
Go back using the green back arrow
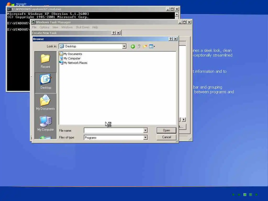(x=133, y=46)
